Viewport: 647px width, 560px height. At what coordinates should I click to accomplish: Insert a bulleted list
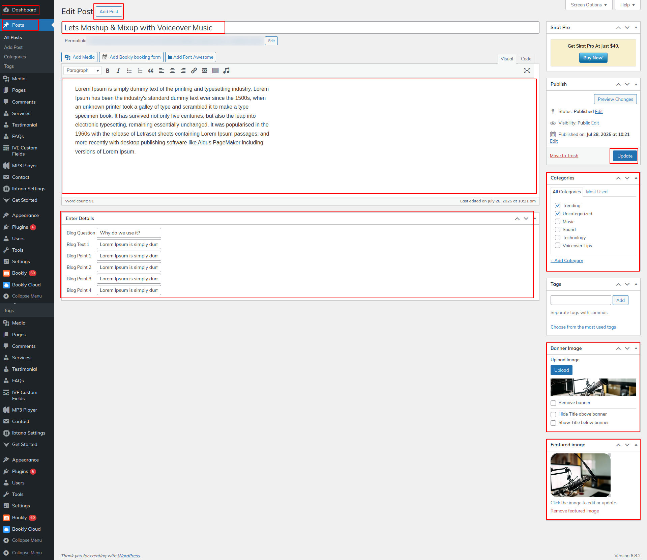pos(129,71)
